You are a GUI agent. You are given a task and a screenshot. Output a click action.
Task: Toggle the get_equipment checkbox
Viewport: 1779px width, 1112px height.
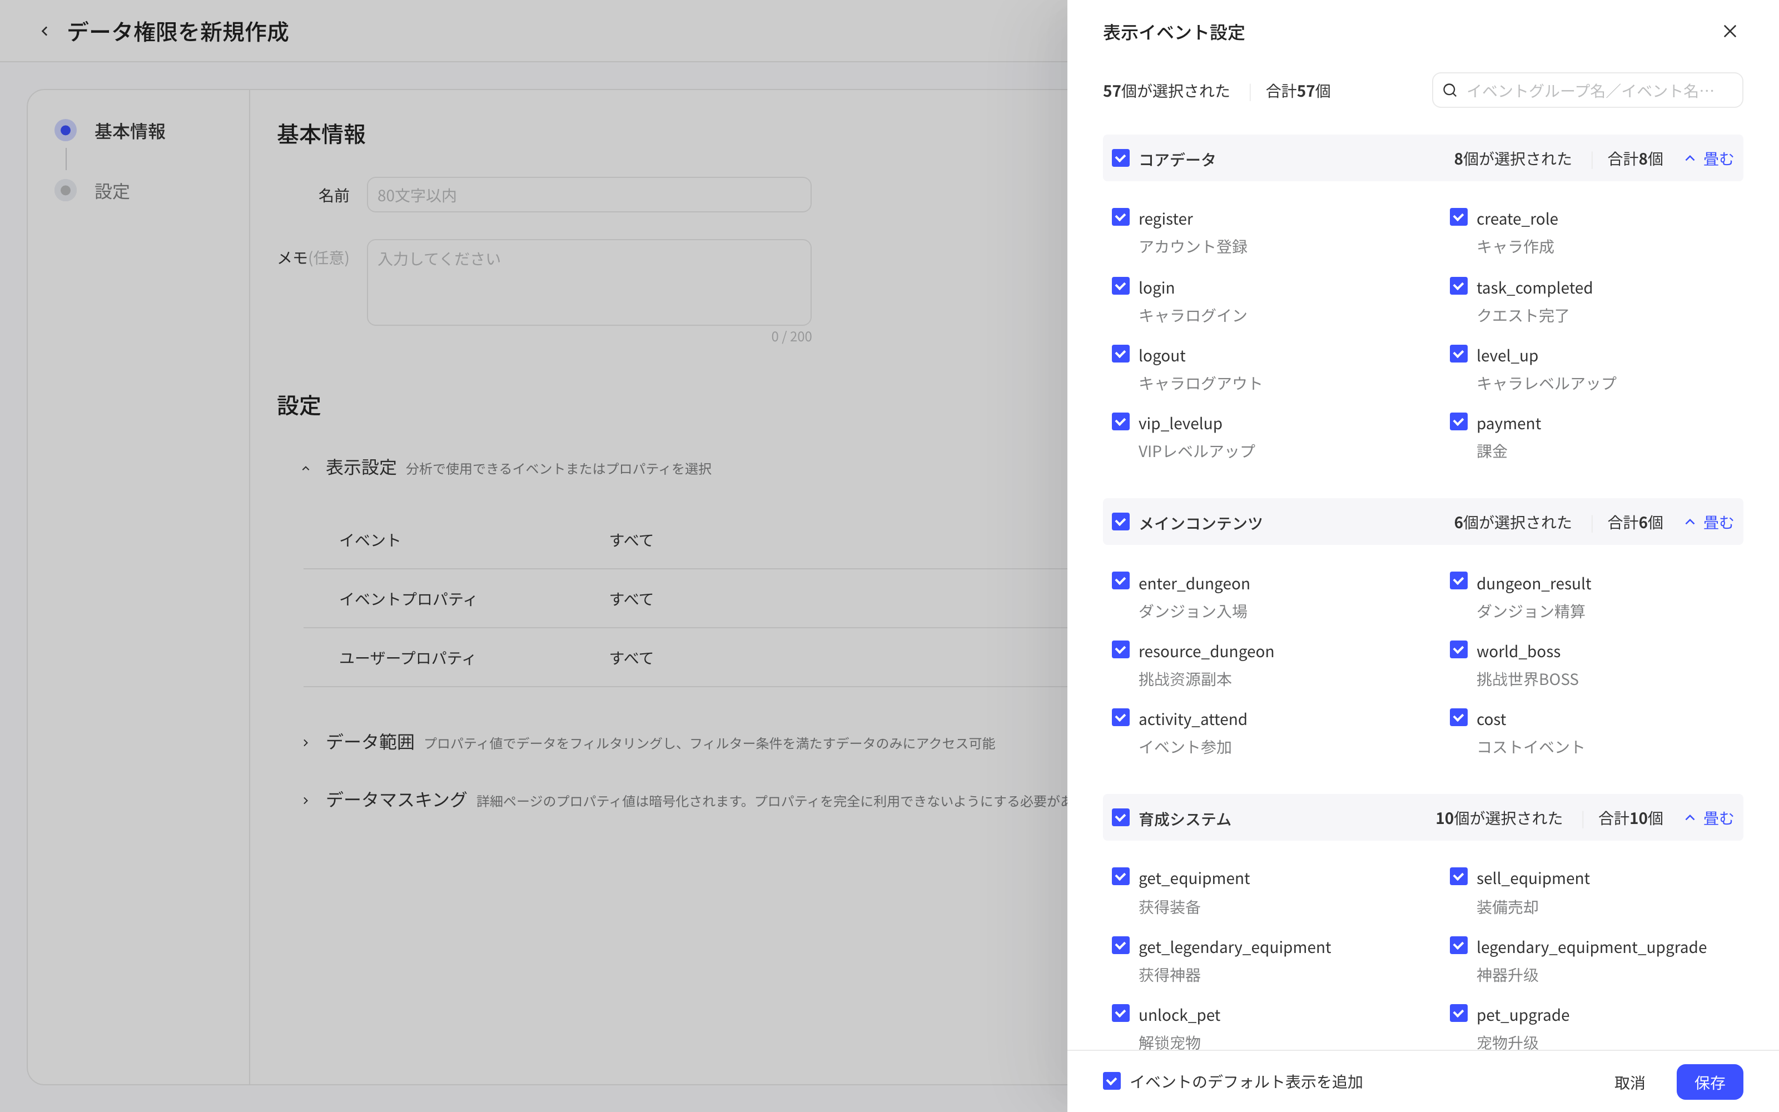pyautogui.click(x=1120, y=877)
